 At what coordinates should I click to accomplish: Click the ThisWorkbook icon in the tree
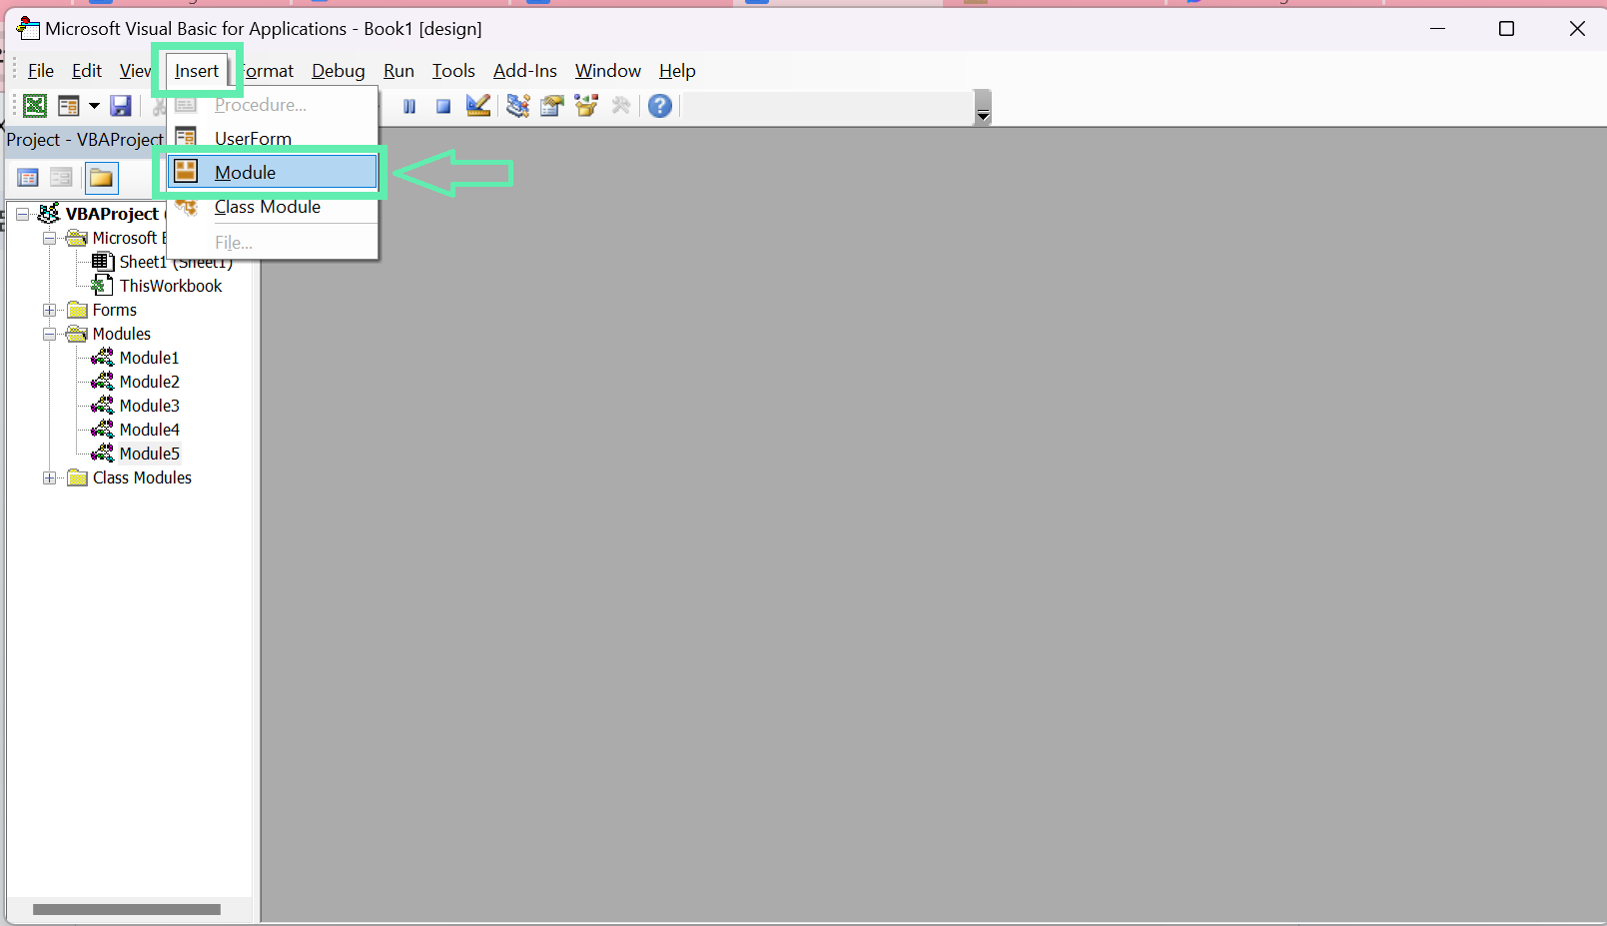pyautogui.click(x=101, y=286)
